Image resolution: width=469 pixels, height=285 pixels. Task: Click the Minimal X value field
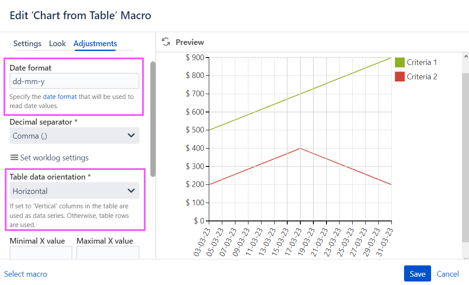[x=41, y=254]
